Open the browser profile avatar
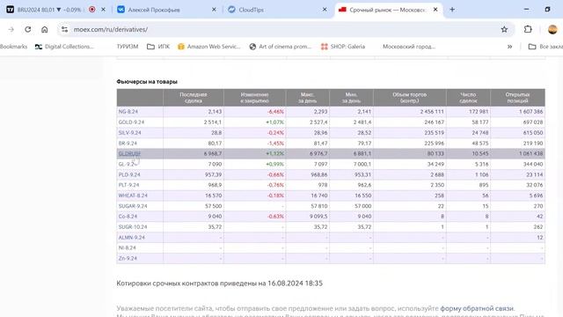 (552, 29)
